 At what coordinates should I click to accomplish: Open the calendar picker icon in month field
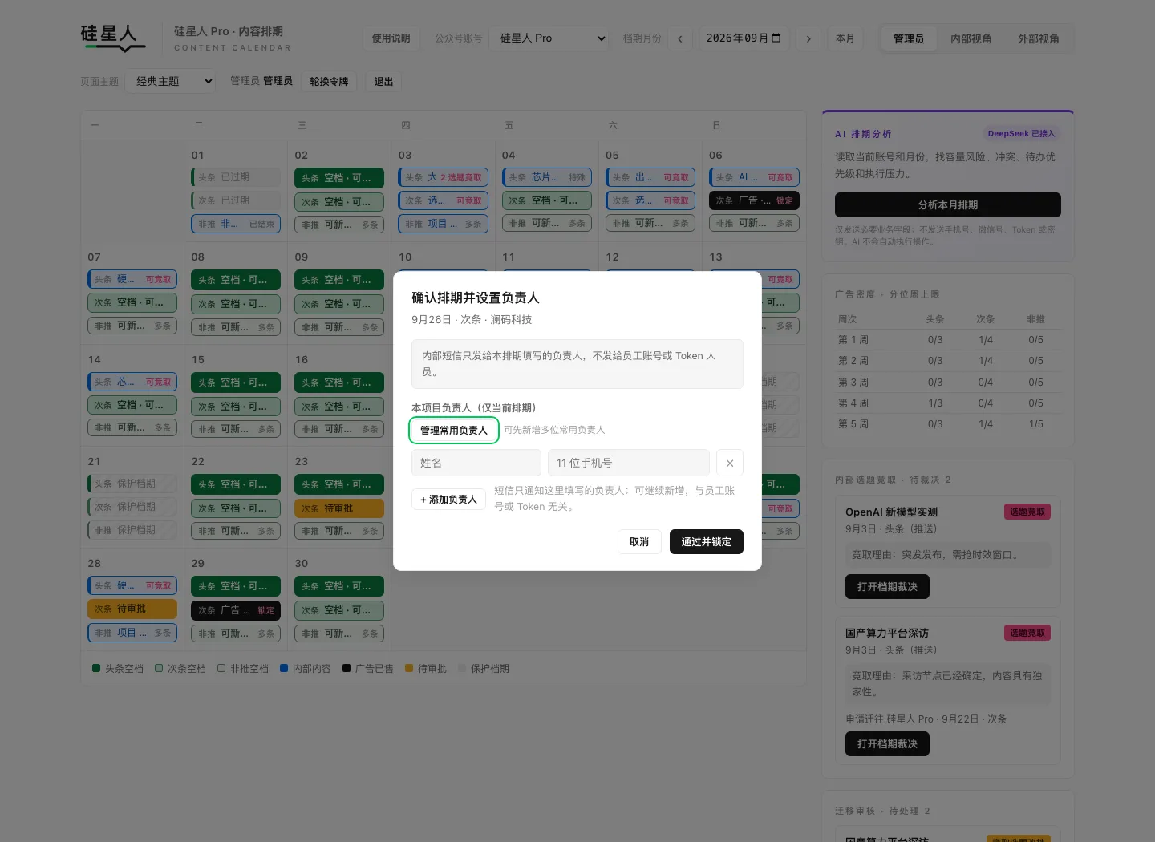click(x=776, y=38)
